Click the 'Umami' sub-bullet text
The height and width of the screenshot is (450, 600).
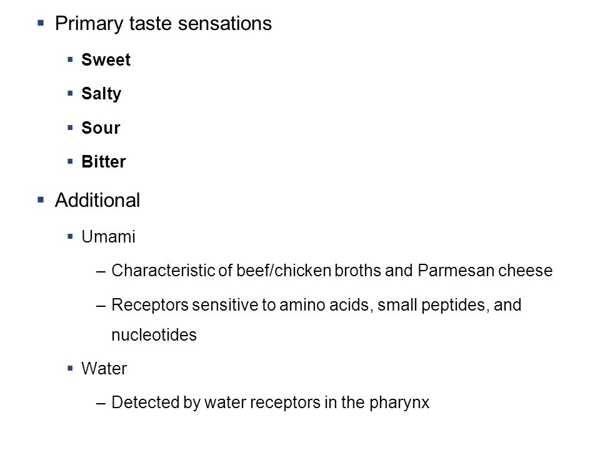pyautogui.click(x=108, y=236)
